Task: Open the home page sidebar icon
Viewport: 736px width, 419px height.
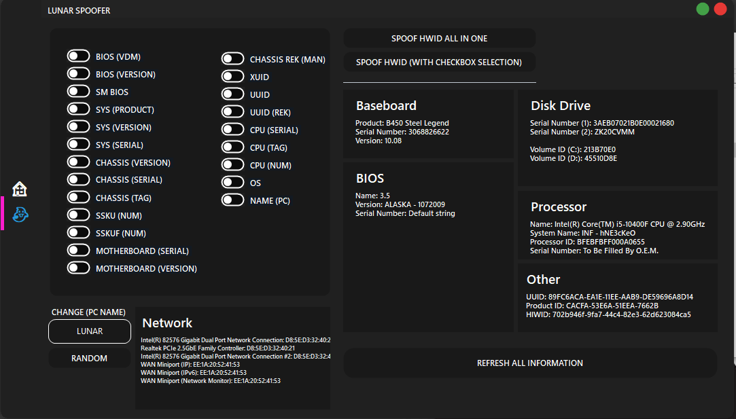Action: 20,189
